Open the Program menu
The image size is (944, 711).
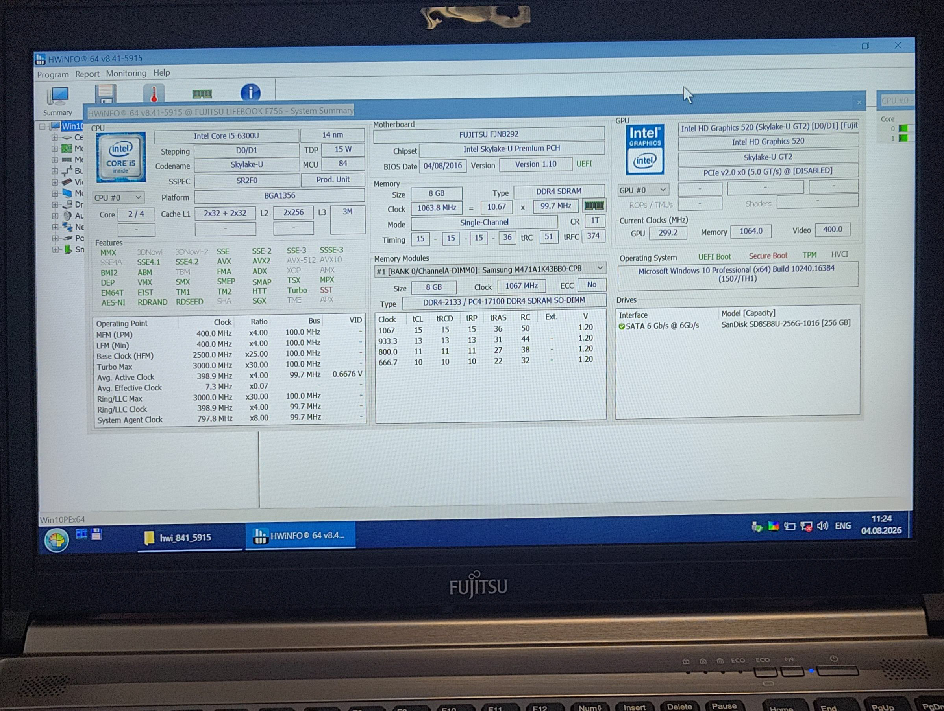[53, 75]
